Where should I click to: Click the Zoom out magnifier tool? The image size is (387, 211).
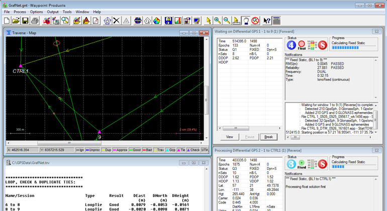click(227, 21)
